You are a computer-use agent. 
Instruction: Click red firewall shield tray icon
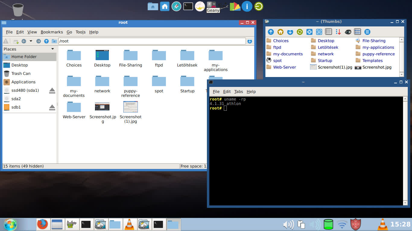pos(356,224)
